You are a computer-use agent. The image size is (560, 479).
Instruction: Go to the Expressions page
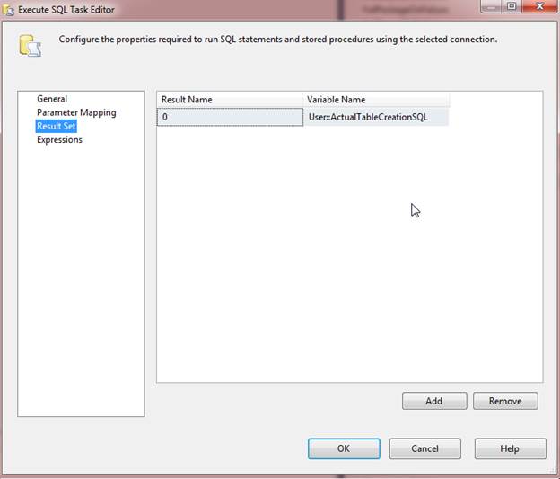(x=59, y=140)
